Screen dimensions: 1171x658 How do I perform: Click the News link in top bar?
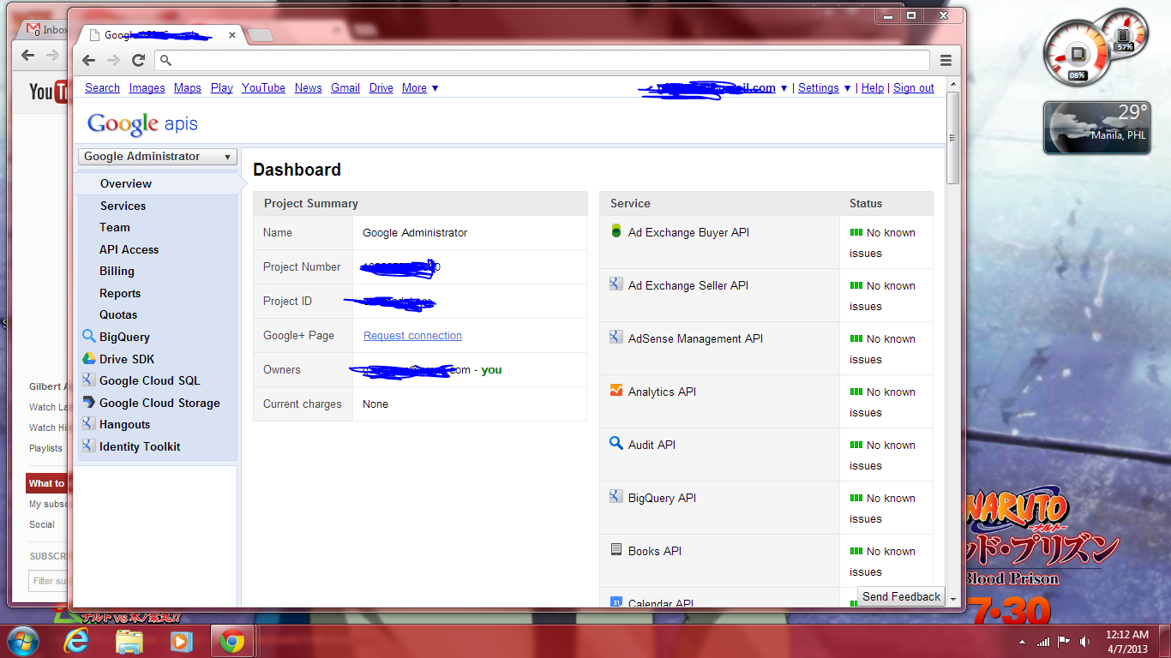pyautogui.click(x=308, y=88)
